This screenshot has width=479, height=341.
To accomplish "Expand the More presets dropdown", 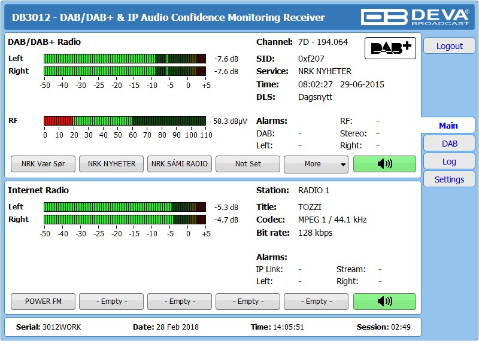I will point(316,164).
